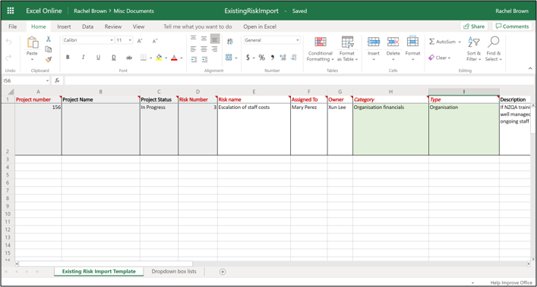Switch to the Insert ribbon tab
Viewport: 537px width, 287px height.
click(x=64, y=27)
